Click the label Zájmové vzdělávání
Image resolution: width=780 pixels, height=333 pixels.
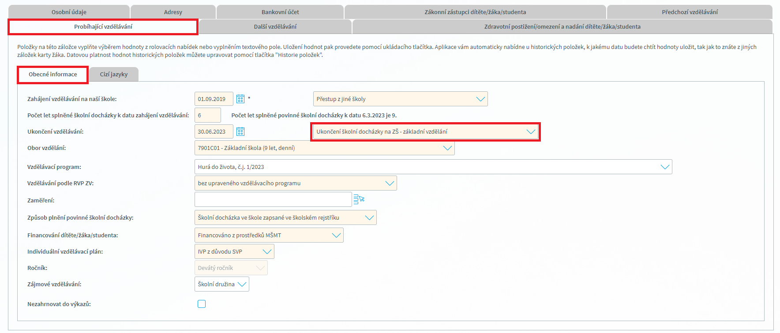54,284
